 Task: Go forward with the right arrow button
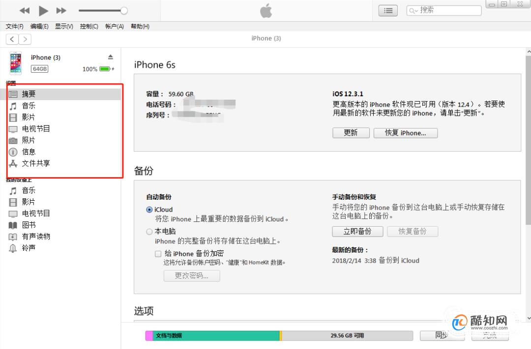click(25, 39)
